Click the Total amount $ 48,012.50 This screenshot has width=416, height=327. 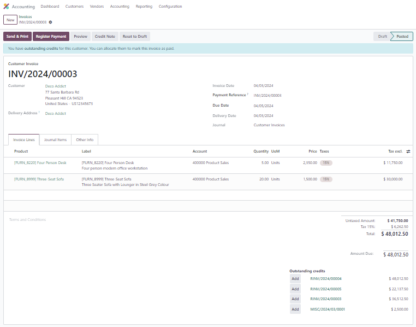pyautogui.click(x=395, y=234)
